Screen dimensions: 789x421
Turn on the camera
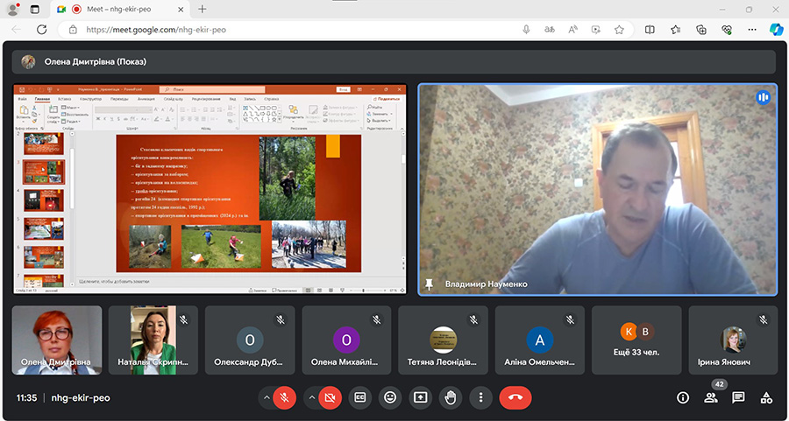pyautogui.click(x=330, y=397)
